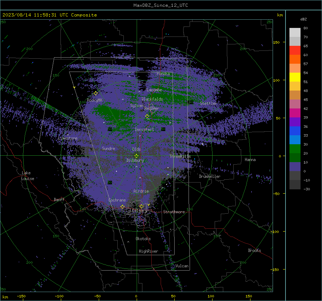Click the Airdrie city label
322x301 pixels.
(141, 191)
